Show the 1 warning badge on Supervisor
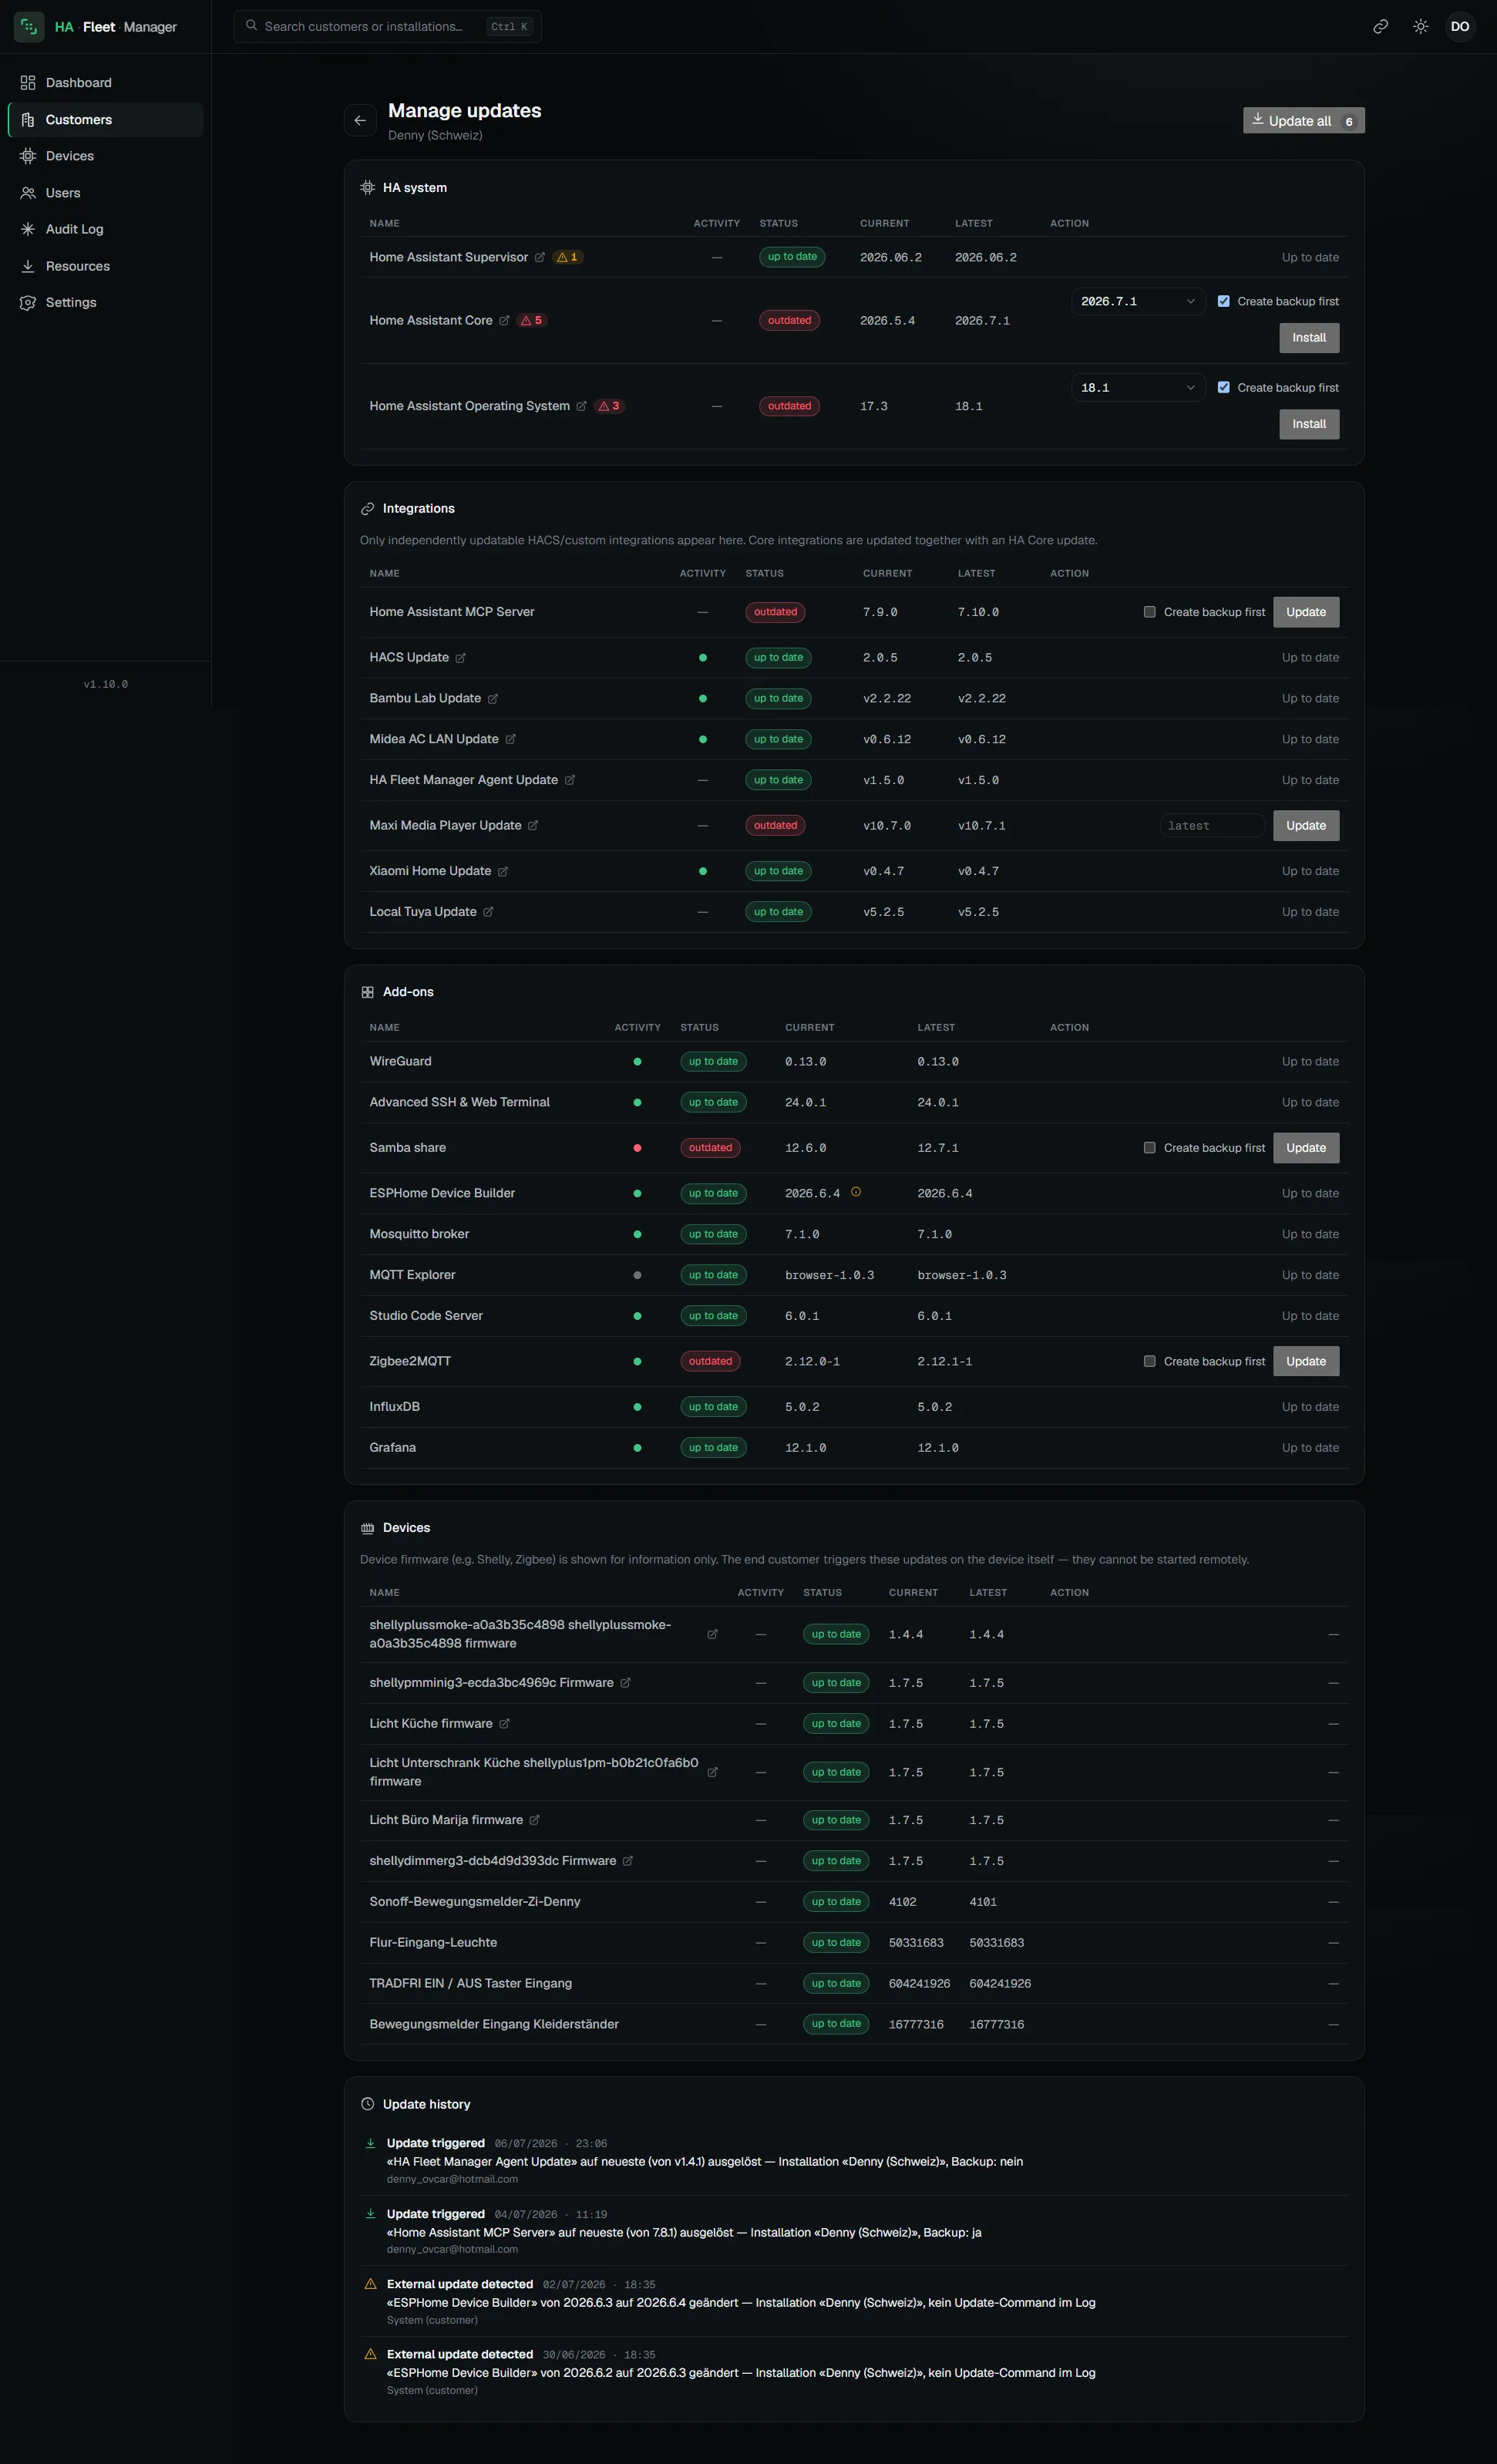 (x=567, y=257)
